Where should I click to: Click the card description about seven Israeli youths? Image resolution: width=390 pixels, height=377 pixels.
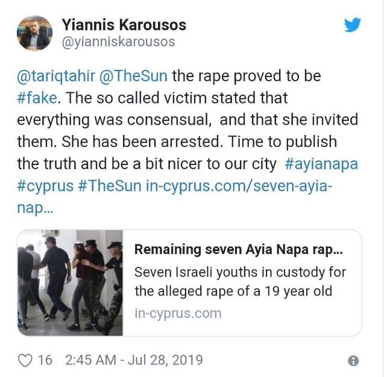point(239,282)
